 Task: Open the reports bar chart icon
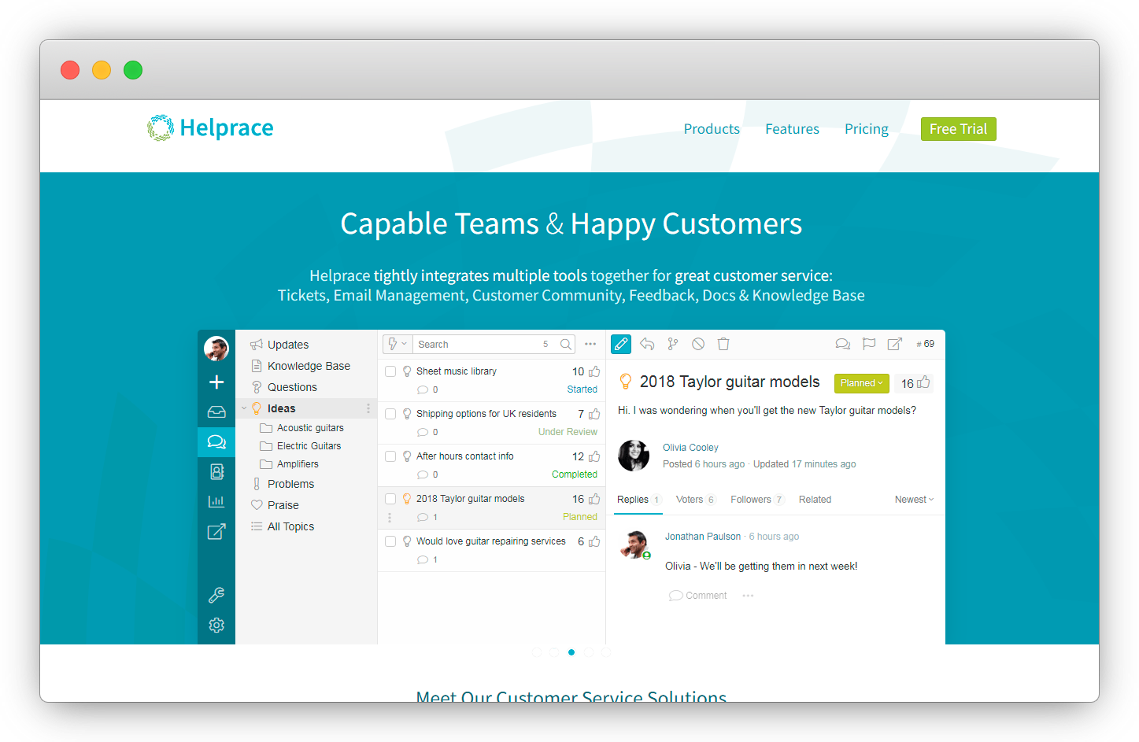tap(216, 501)
